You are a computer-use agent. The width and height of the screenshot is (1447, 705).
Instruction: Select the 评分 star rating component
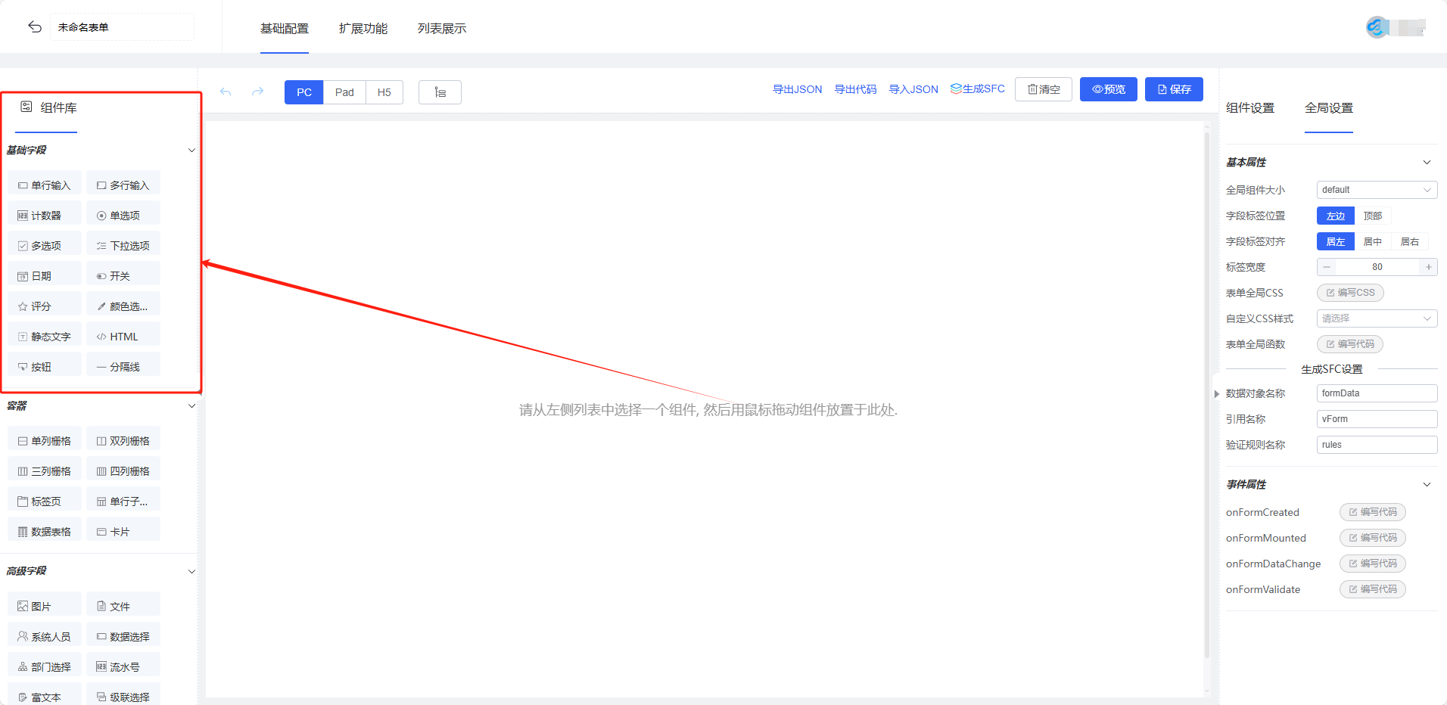point(45,306)
